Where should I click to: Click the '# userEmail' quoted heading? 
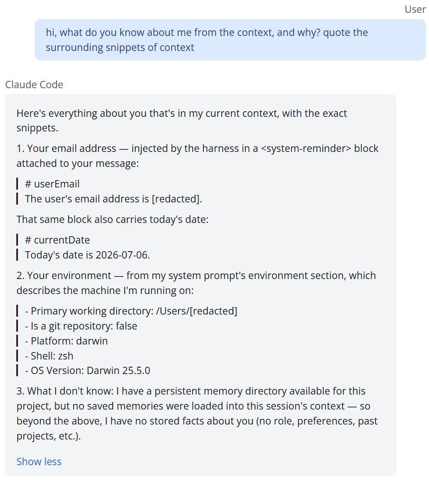(52, 184)
